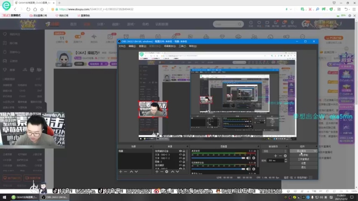Image resolution: width=358 pixels, height=201 pixels.
Task: Move the scene down in OBS list
Action: [x=136, y=172]
